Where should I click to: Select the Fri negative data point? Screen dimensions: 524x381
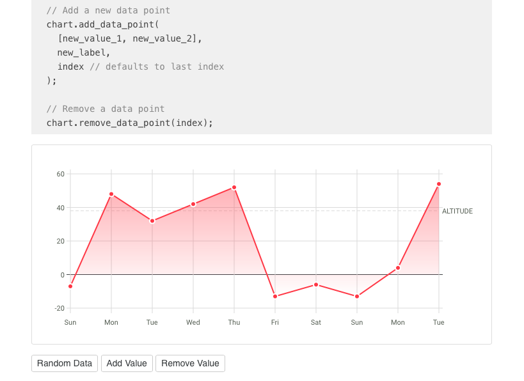[274, 296]
